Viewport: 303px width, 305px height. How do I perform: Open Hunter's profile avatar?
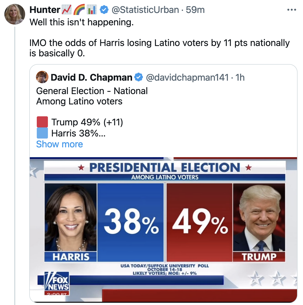pyautogui.click(x=15, y=14)
